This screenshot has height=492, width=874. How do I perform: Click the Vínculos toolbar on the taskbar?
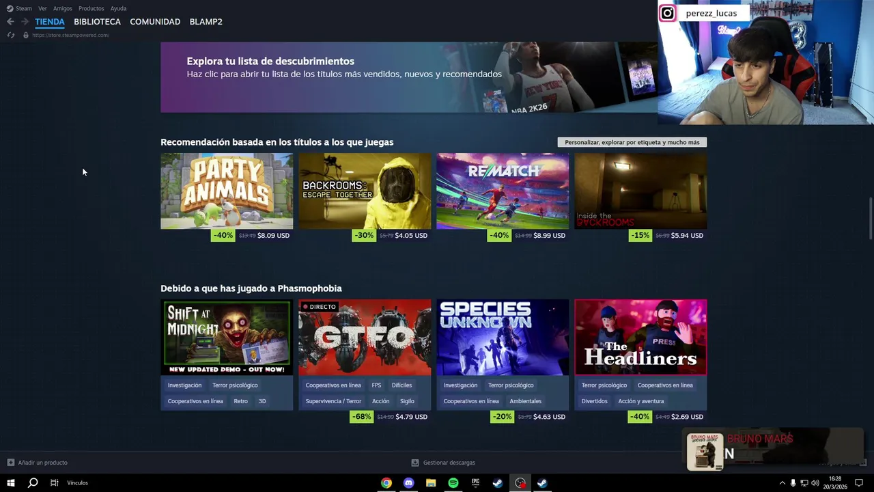pos(77,483)
